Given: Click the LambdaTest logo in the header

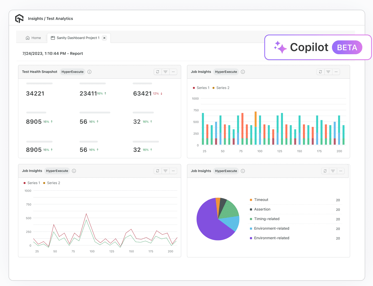Looking at the screenshot, I should coord(19,18).
